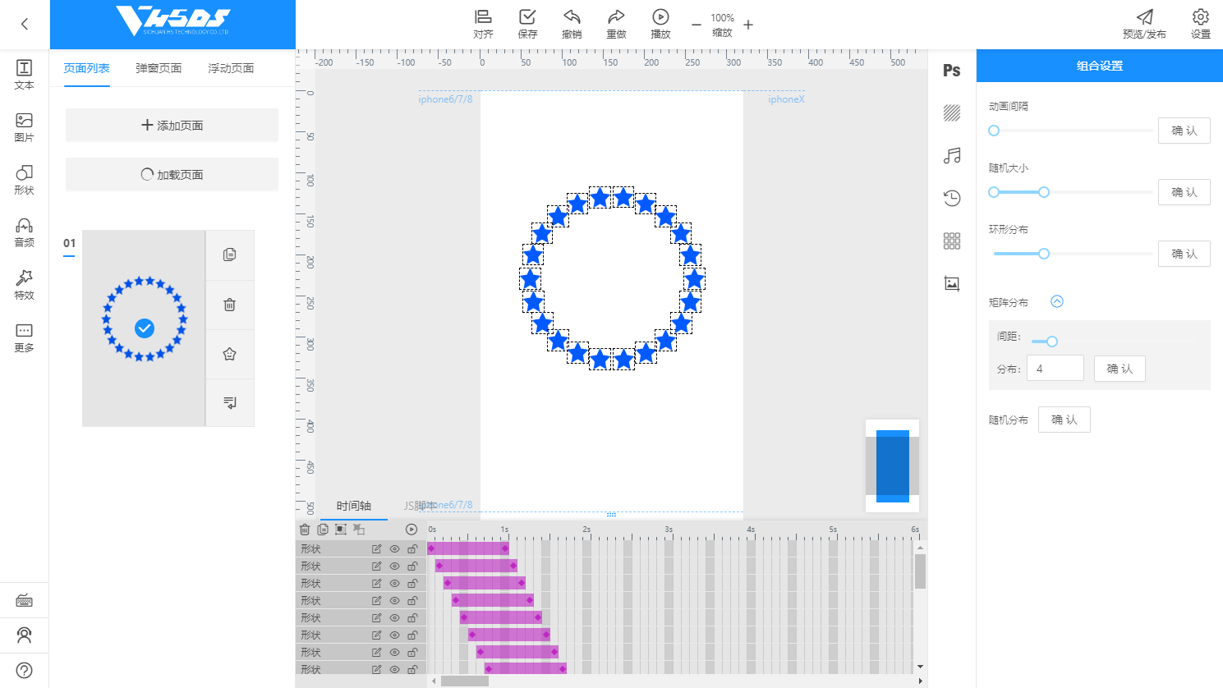Select the 时间轴 timeline tab

point(354,506)
